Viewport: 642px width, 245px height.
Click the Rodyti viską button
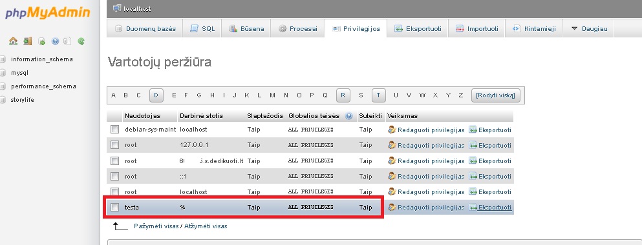coord(496,95)
